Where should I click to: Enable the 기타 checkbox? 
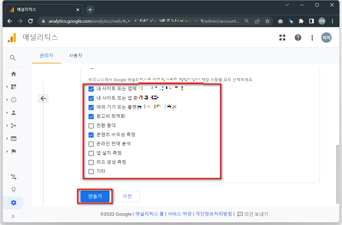(x=91, y=172)
